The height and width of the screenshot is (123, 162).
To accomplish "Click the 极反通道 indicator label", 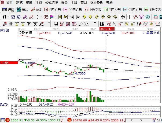I will (25, 33).
